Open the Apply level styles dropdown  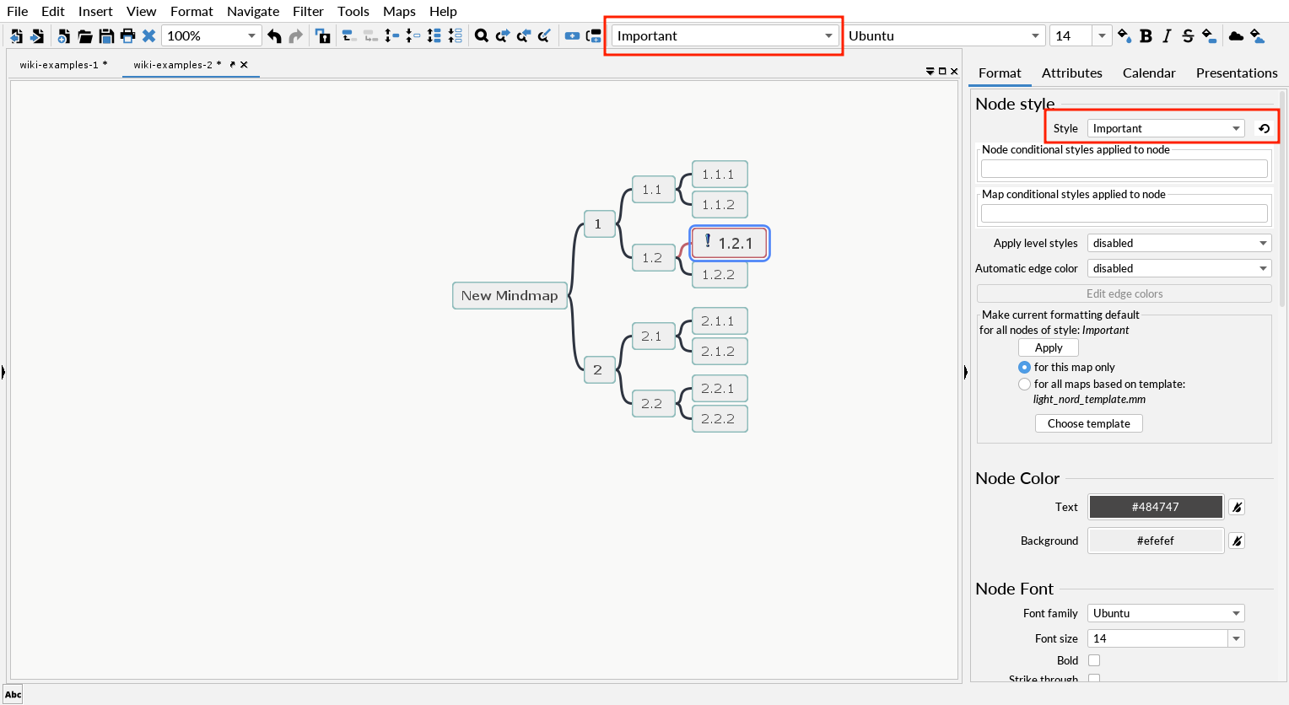click(1178, 243)
